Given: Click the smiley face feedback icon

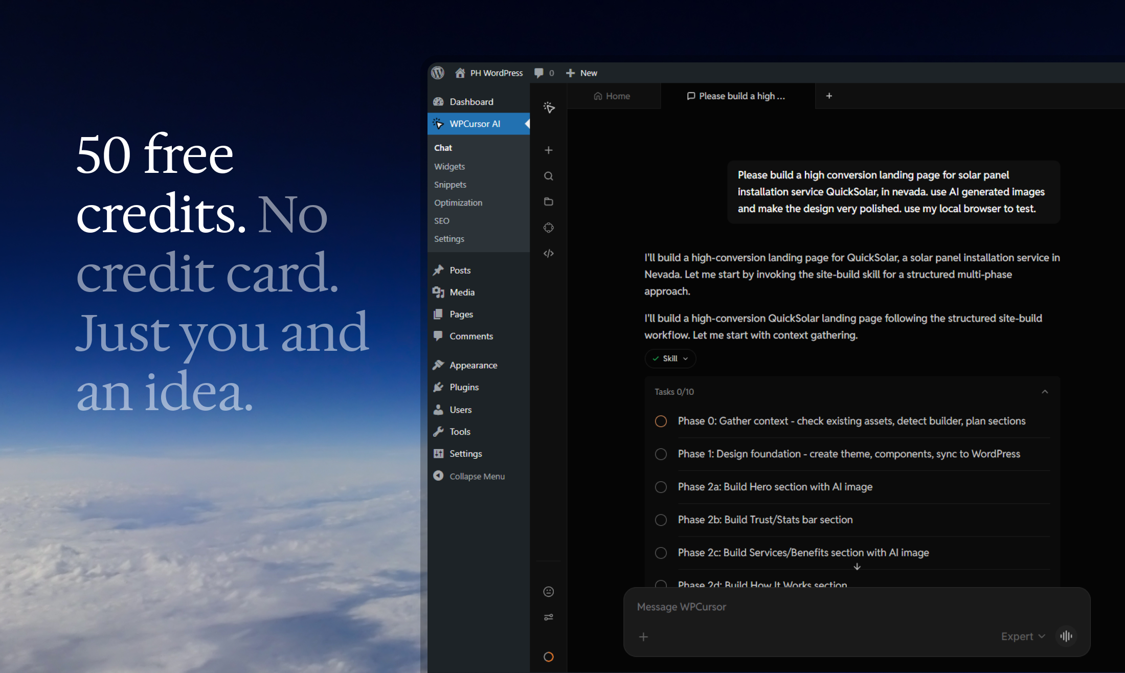Looking at the screenshot, I should click(549, 592).
